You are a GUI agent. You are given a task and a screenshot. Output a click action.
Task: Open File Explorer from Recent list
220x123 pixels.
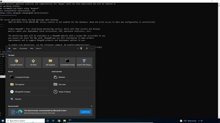tap(29, 84)
